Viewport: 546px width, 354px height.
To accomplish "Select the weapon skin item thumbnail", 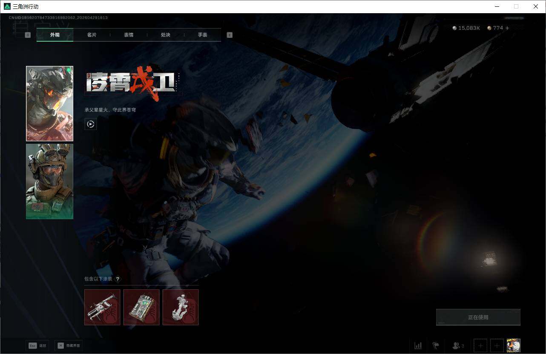I will point(102,307).
